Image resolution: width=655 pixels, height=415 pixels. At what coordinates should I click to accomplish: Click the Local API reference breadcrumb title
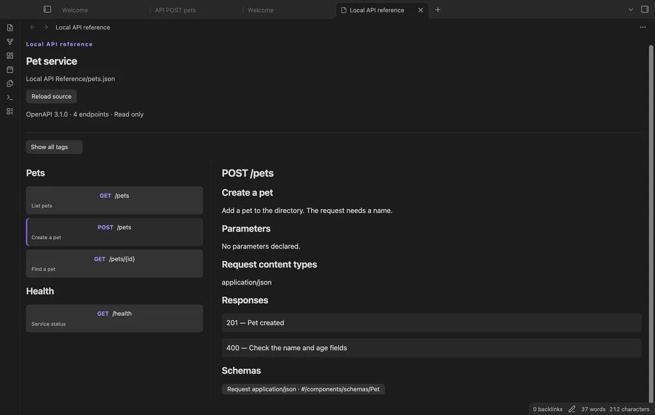click(x=83, y=27)
